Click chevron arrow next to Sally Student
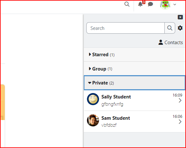 [180, 100]
